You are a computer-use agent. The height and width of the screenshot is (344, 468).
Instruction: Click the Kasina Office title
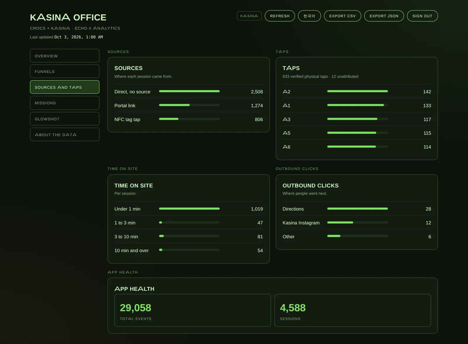(68, 18)
